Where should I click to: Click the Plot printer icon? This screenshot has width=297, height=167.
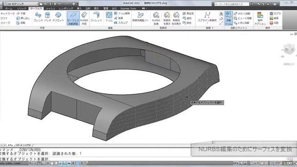point(73,4)
